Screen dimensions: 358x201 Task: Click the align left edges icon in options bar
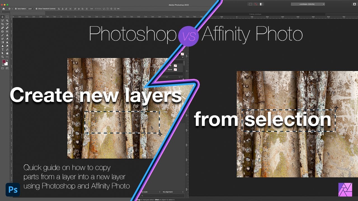(59, 9)
